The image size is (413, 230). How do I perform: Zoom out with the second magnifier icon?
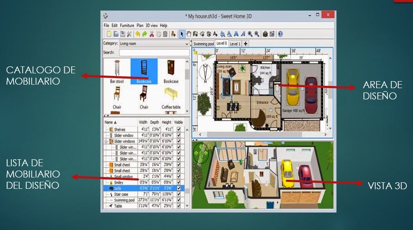257,34
